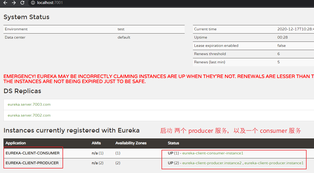View site info icon beside localhost address
Image resolution: width=314 pixels, height=173 pixels.
33,3
